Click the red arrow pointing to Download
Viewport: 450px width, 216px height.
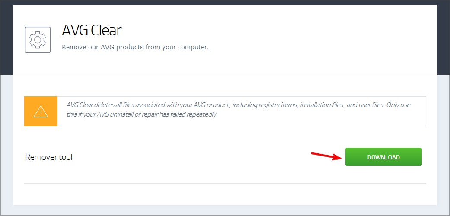click(327, 156)
